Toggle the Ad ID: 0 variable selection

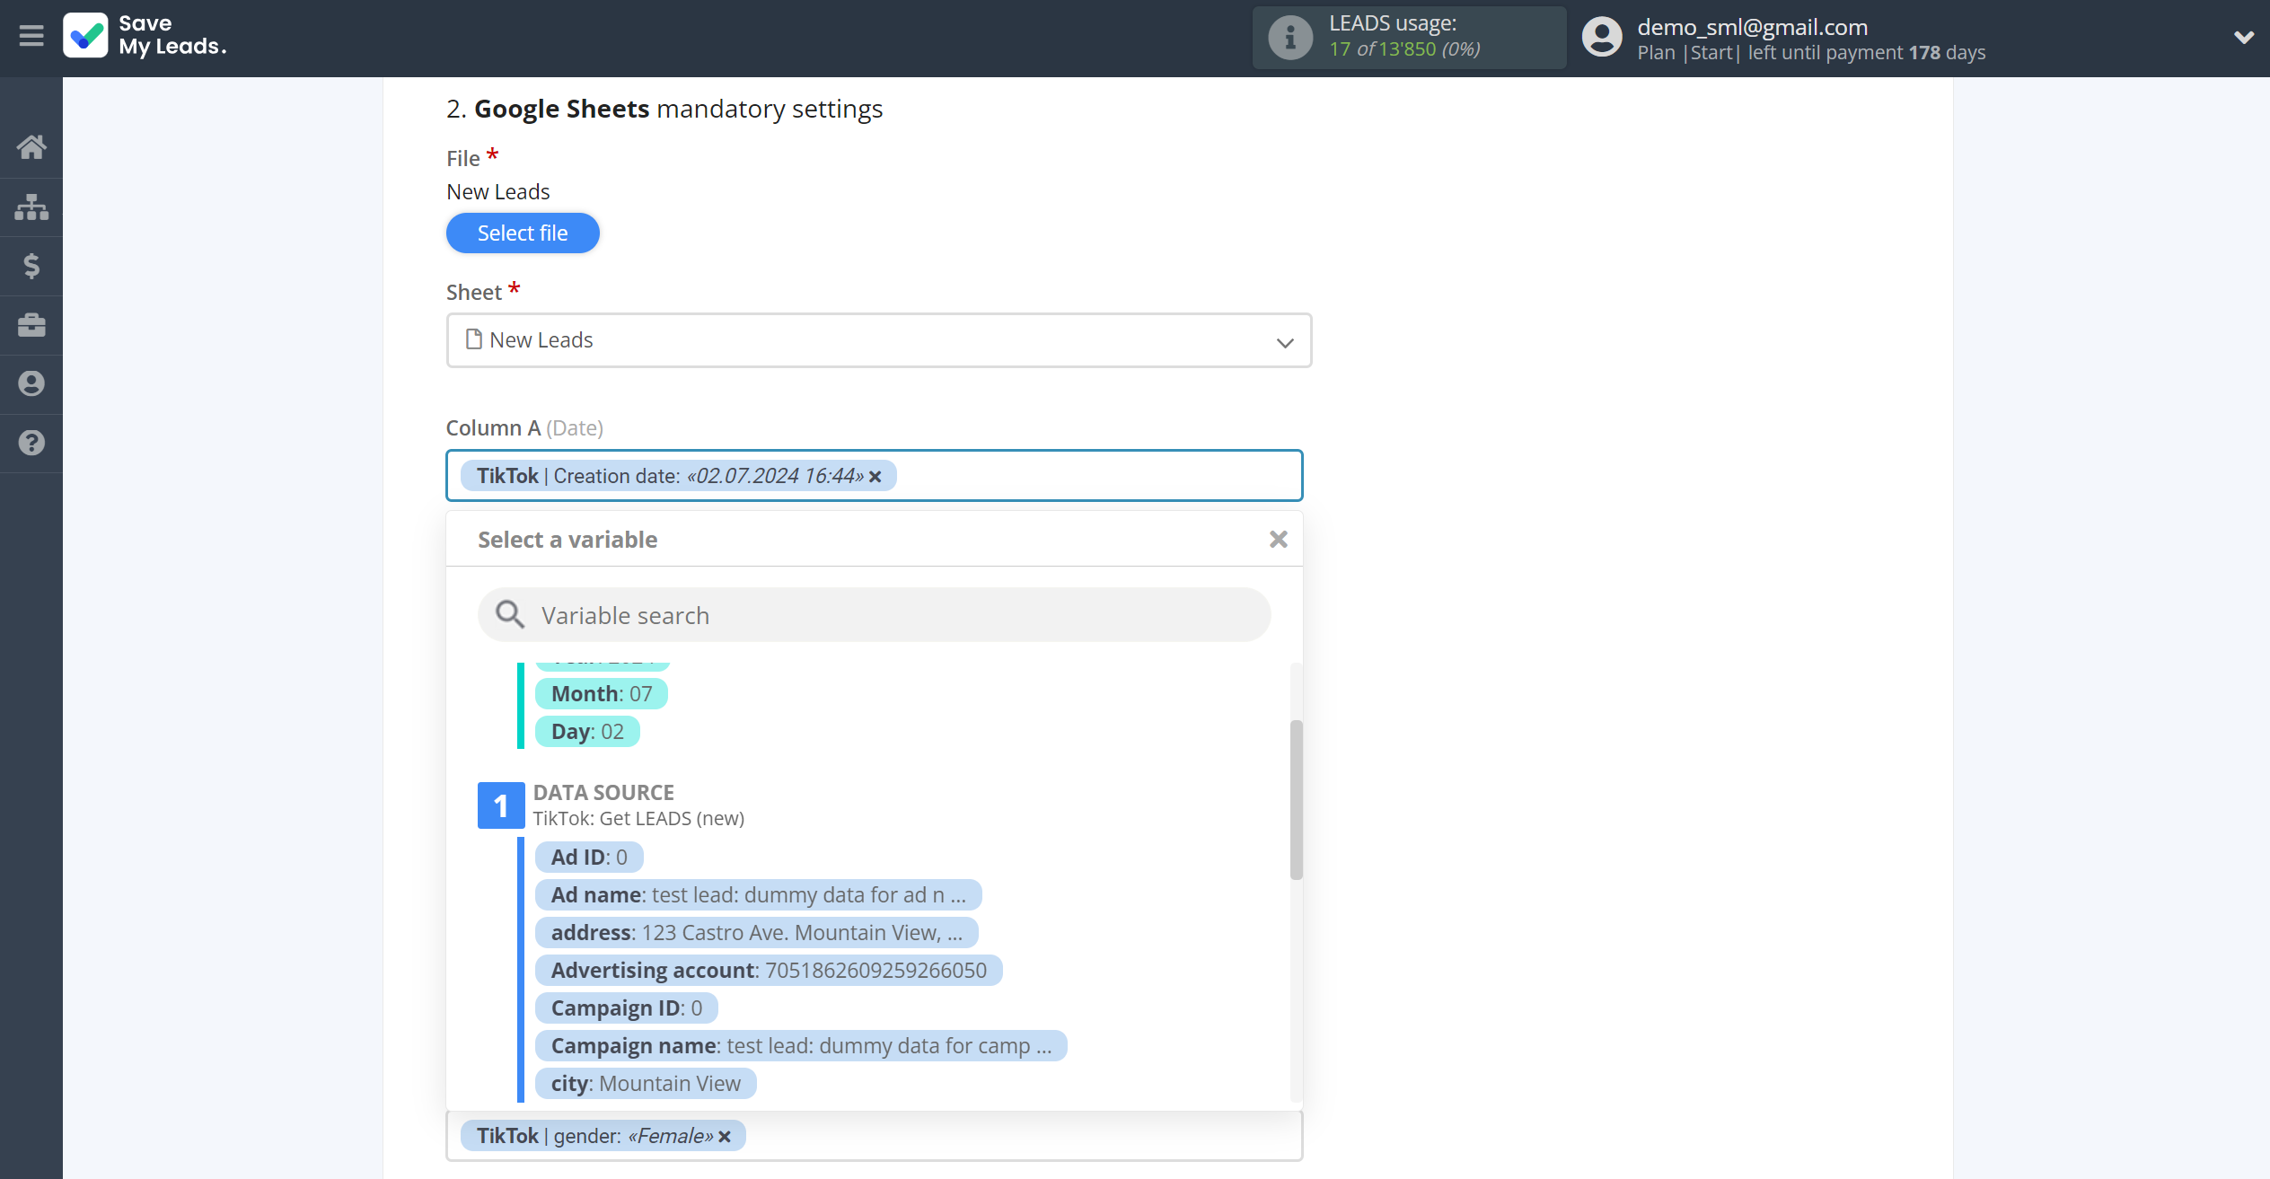tap(590, 856)
